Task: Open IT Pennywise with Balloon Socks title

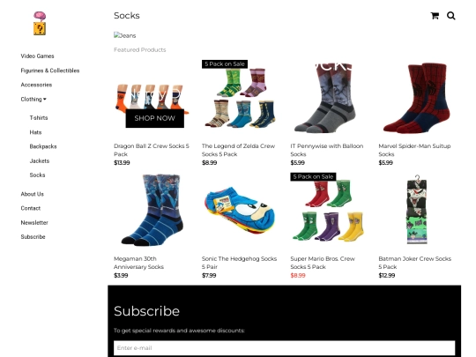Action: pyautogui.click(x=327, y=150)
